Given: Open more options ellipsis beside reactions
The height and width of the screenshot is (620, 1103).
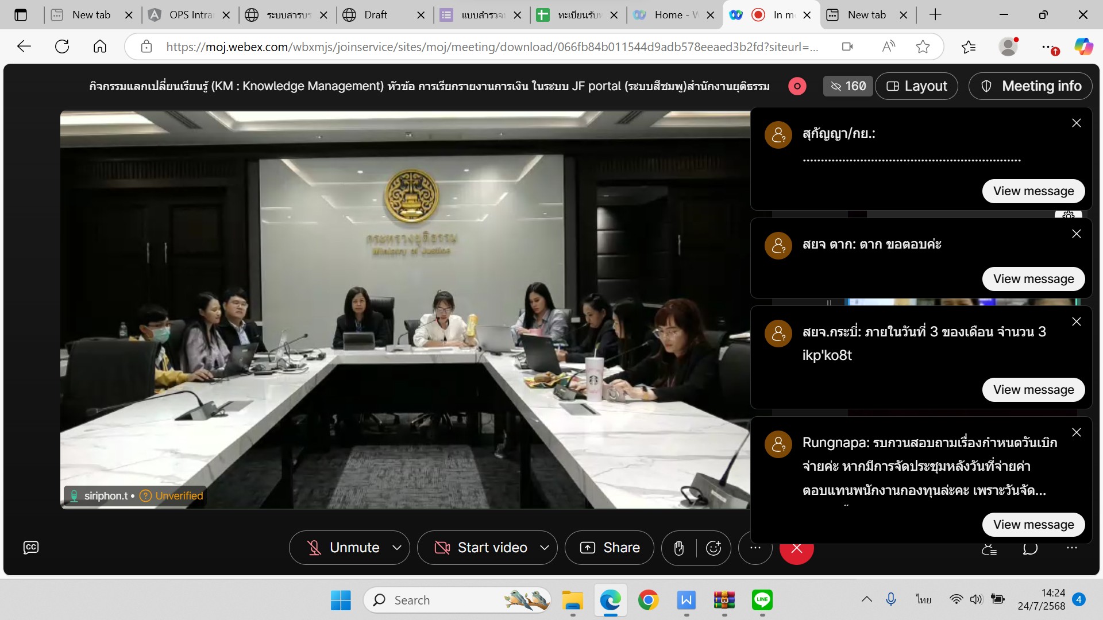Looking at the screenshot, I should coord(755,548).
